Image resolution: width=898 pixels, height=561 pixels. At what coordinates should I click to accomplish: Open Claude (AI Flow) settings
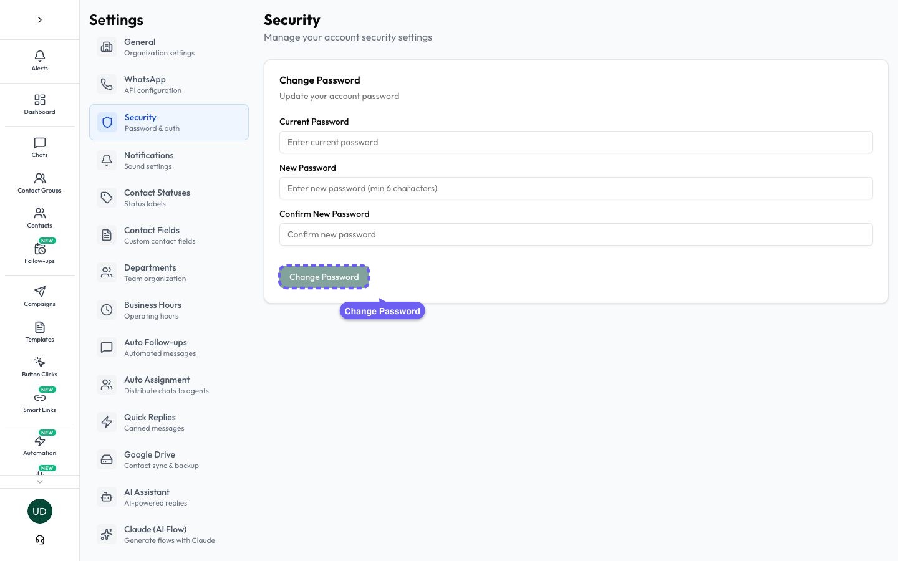click(169, 535)
